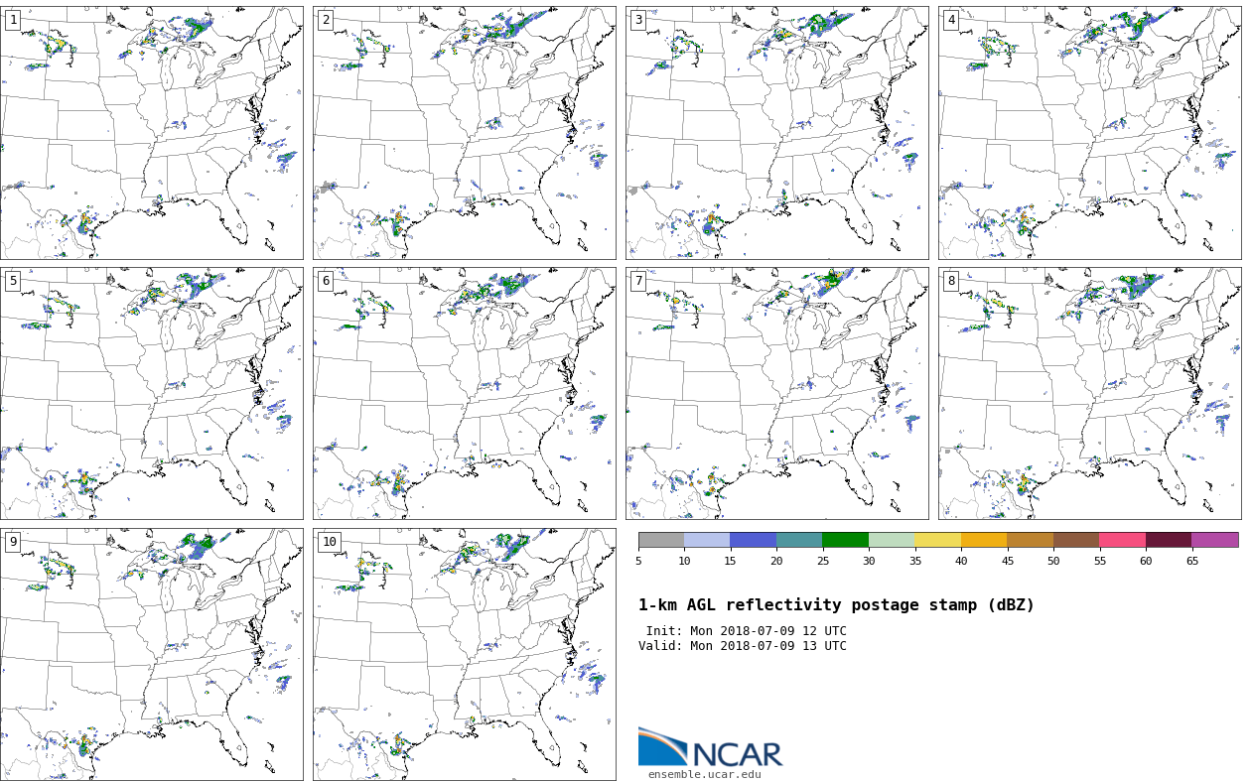Pick the yellow 35-40 dBZ swatch
This screenshot has width=1251, height=782.
(937, 540)
